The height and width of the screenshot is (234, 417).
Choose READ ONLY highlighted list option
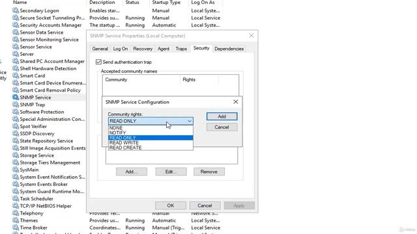[151, 138]
